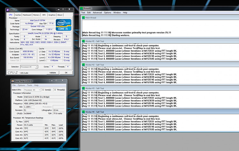Click the Core Voltage value 1.120 V
This screenshot has width=239, height=151.
pos(49,30)
